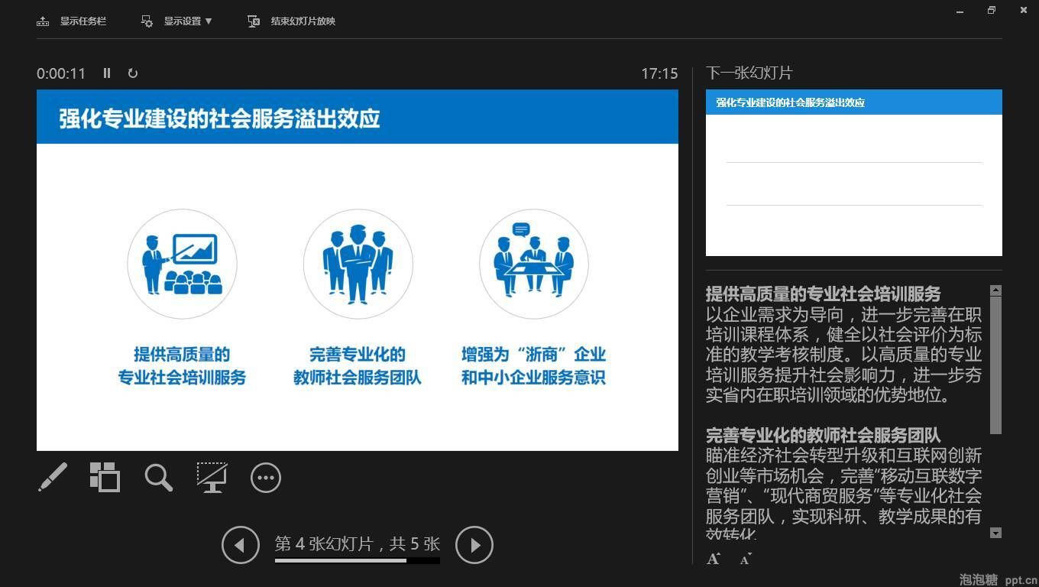The height and width of the screenshot is (587, 1039).
Task: Go to the previous slide
Action: [241, 545]
